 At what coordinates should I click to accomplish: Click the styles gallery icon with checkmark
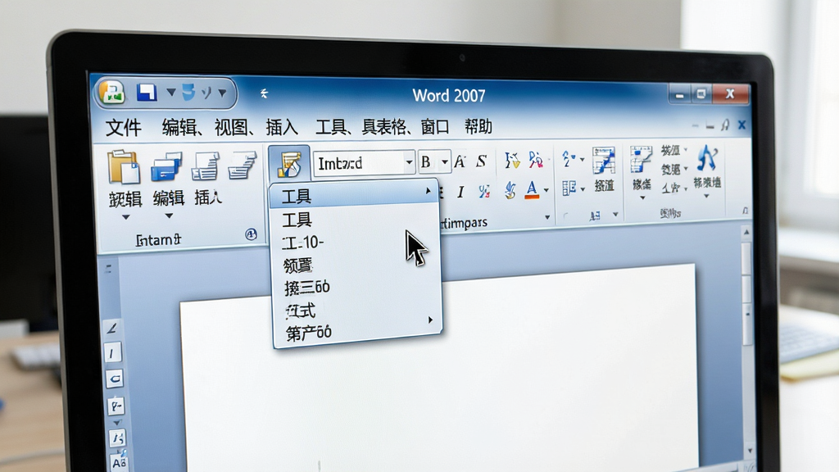pos(641,160)
